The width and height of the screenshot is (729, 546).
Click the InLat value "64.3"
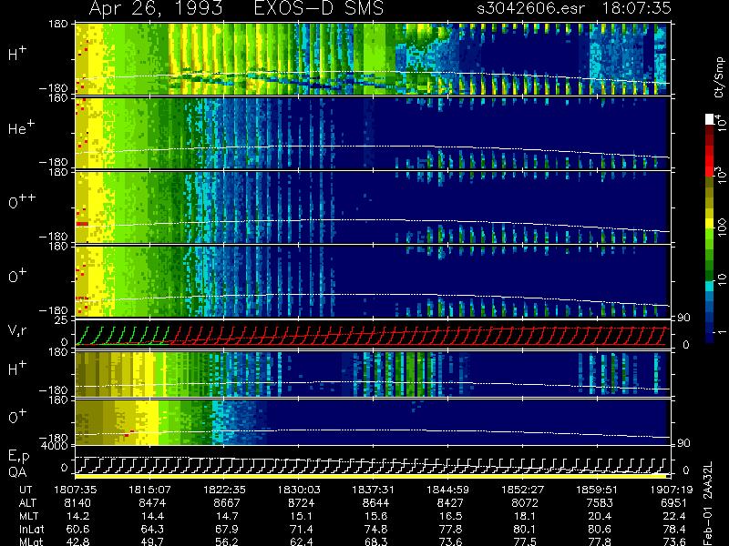(153, 529)
